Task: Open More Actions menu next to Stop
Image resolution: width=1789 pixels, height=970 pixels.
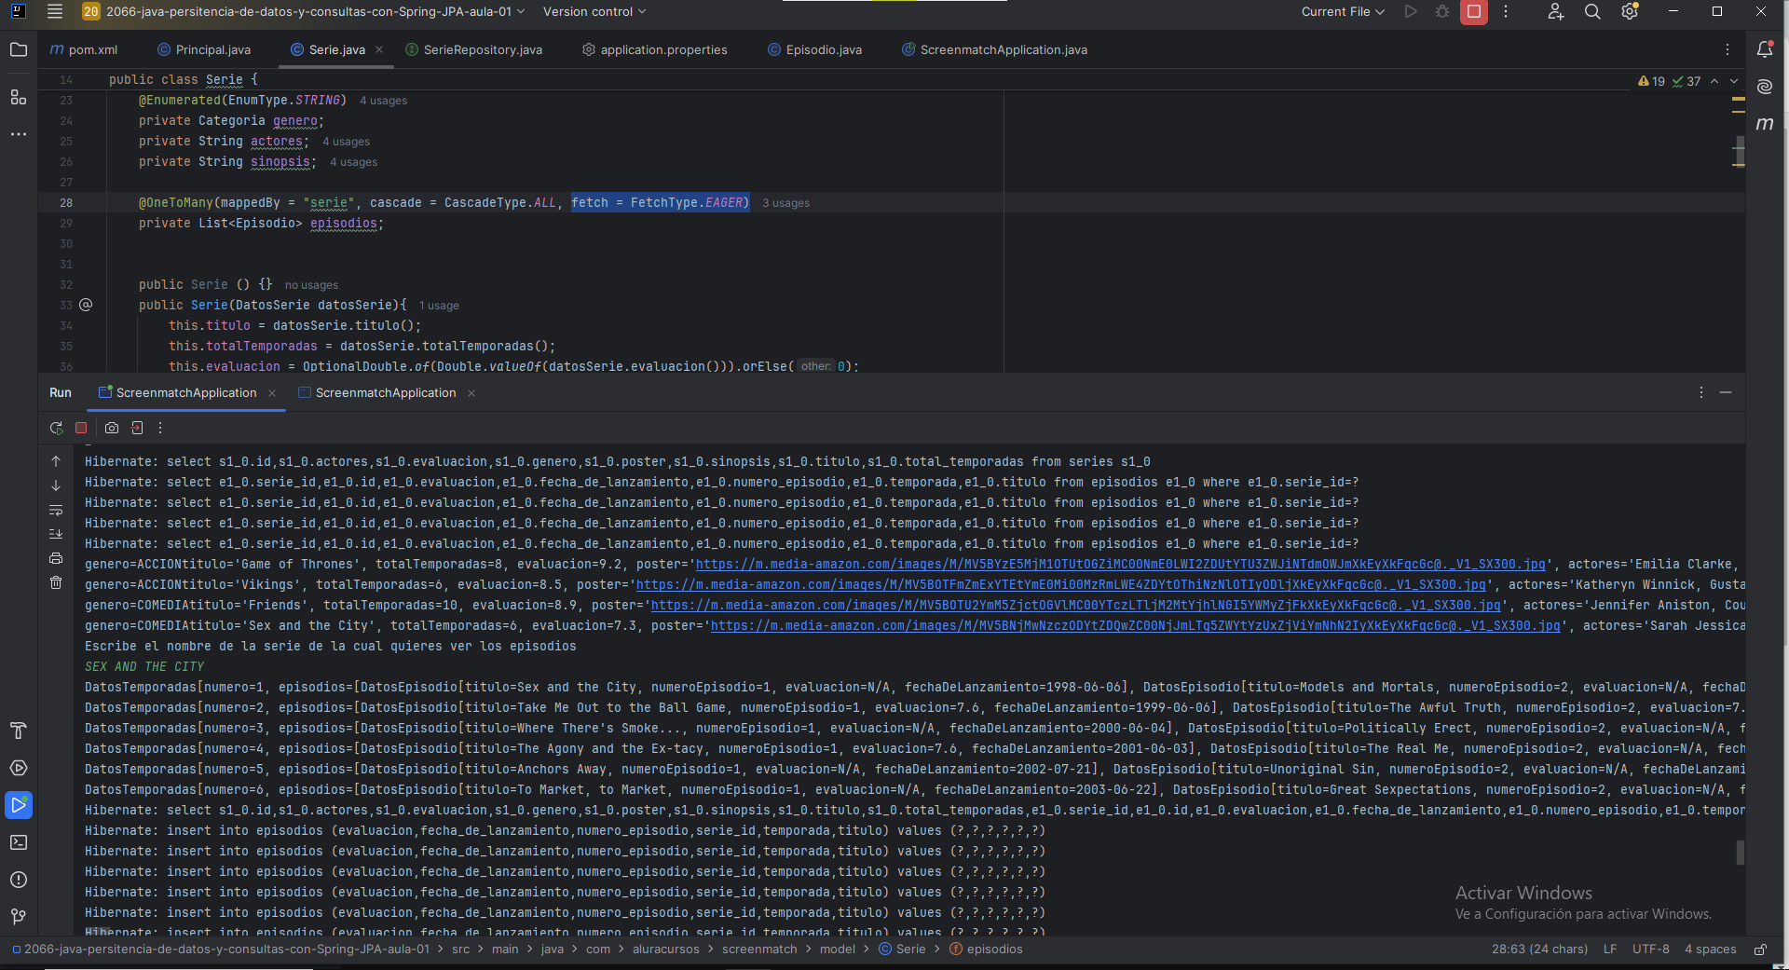Action: click(1506, 12)
